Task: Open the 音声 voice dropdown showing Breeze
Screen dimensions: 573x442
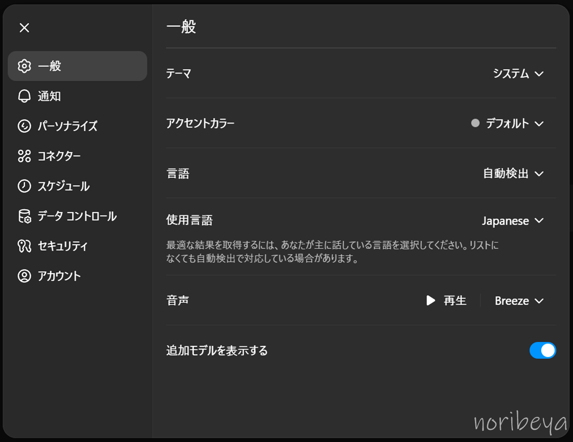Action: point(519,301)
